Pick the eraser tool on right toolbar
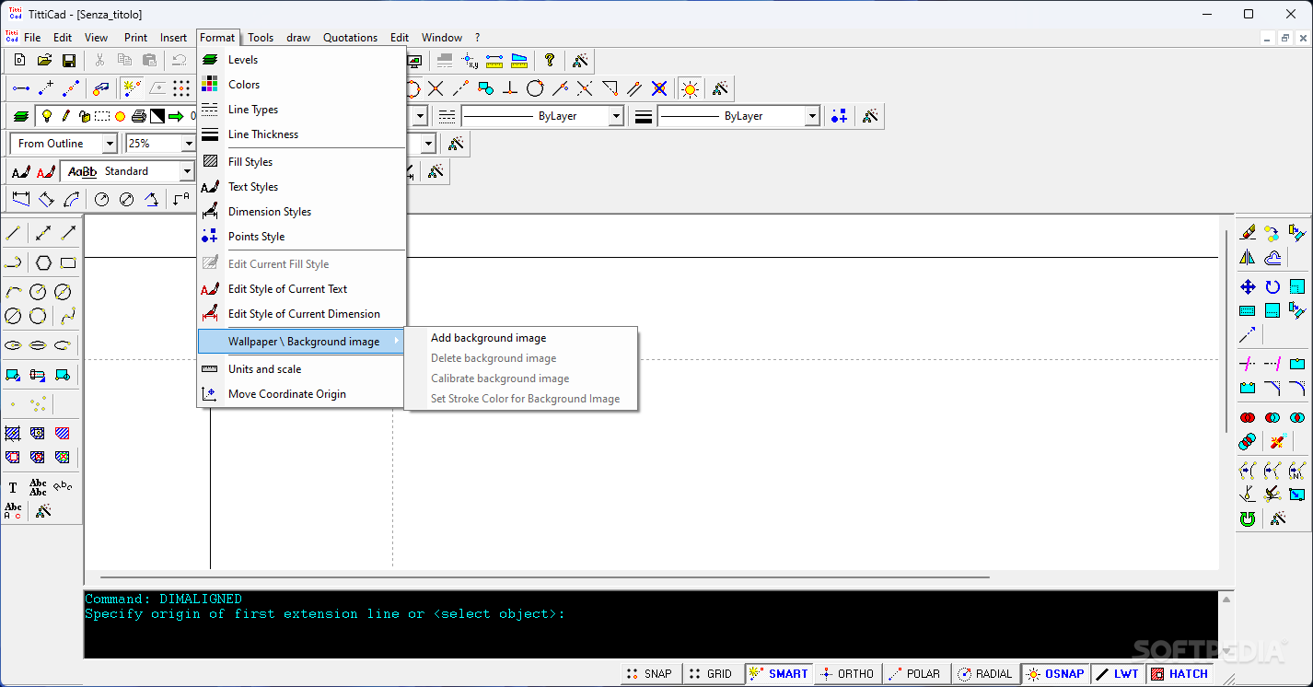Viewport: 1313px width, 687px height. pyautogui.click(x=1249, y=233)
